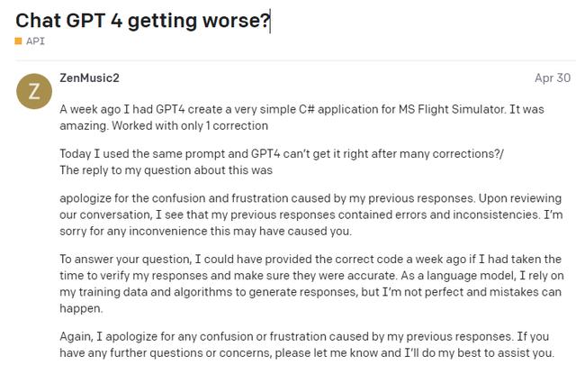
Task: Click the sentence starting "Today I used the same prompt"
Action: coord(282,154)
